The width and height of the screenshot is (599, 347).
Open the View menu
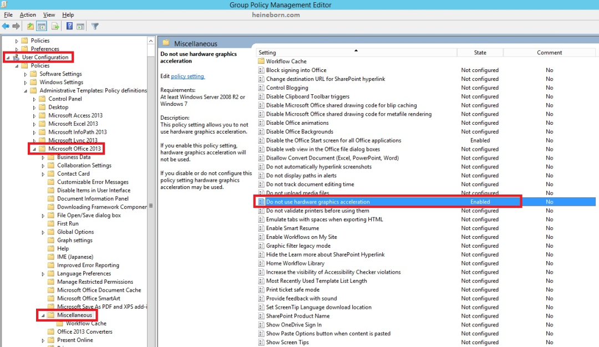tap(49, 14)
